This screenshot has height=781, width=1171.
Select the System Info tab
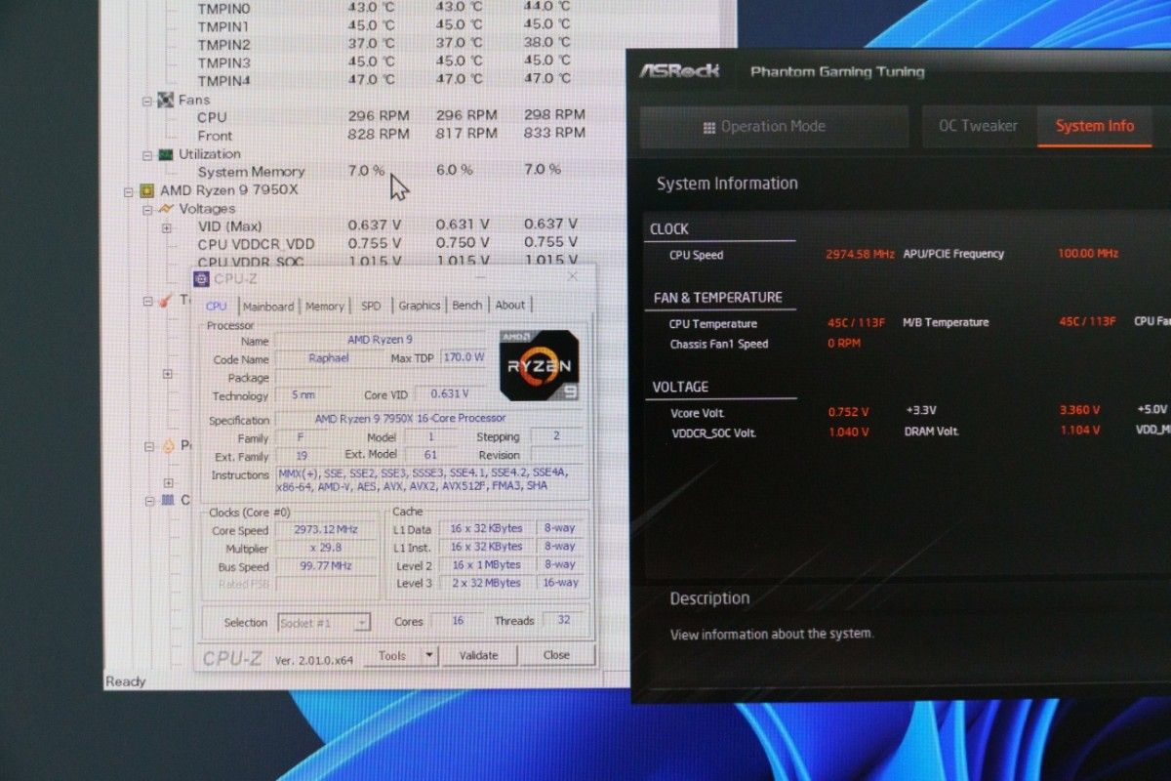tap(1095, 126)
